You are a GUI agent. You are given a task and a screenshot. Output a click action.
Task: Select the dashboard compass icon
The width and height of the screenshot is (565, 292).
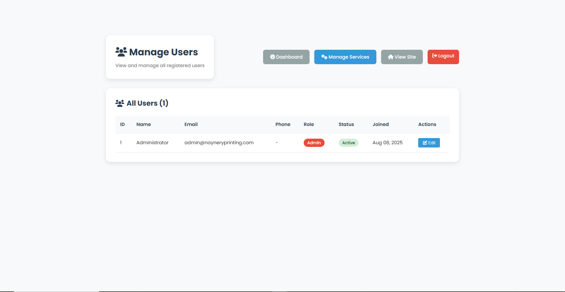pyautogui.click(x=272, y=57)
